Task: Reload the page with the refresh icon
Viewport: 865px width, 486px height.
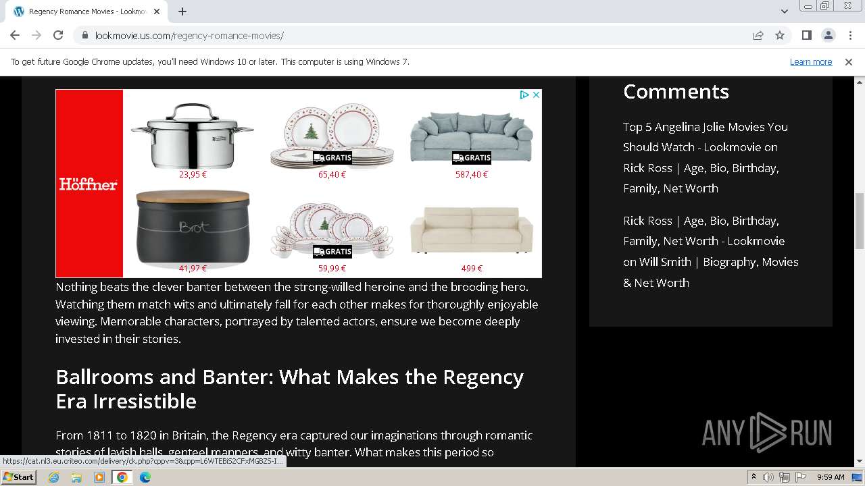Action: (x=58, y=35)
